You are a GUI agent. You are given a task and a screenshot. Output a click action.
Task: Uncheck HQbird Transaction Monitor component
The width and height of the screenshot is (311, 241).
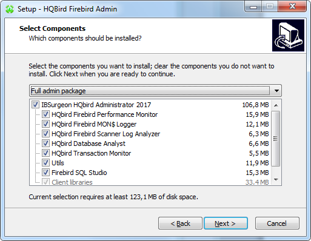[x=45, y=153]
